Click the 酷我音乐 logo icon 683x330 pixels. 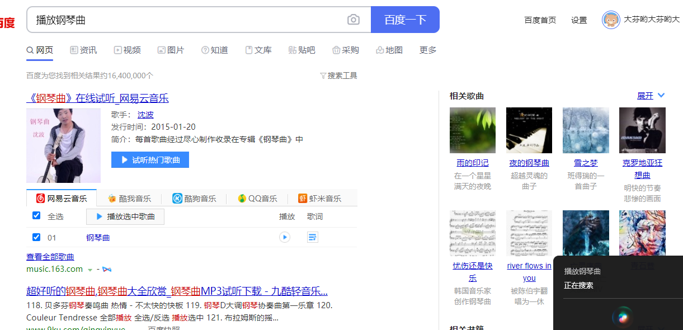point(112,199)
